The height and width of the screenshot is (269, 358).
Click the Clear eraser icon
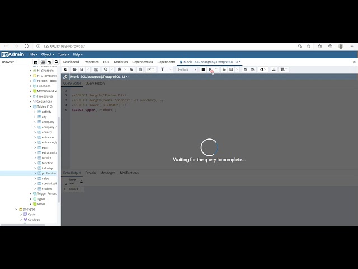[x=263, y=69]
